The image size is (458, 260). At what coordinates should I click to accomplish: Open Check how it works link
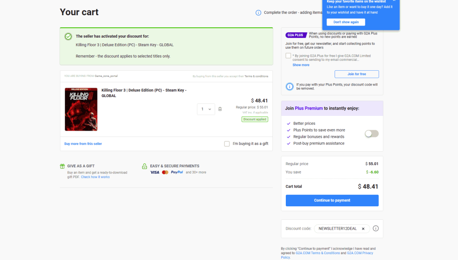pyautogui.click(x=95, y=177)
